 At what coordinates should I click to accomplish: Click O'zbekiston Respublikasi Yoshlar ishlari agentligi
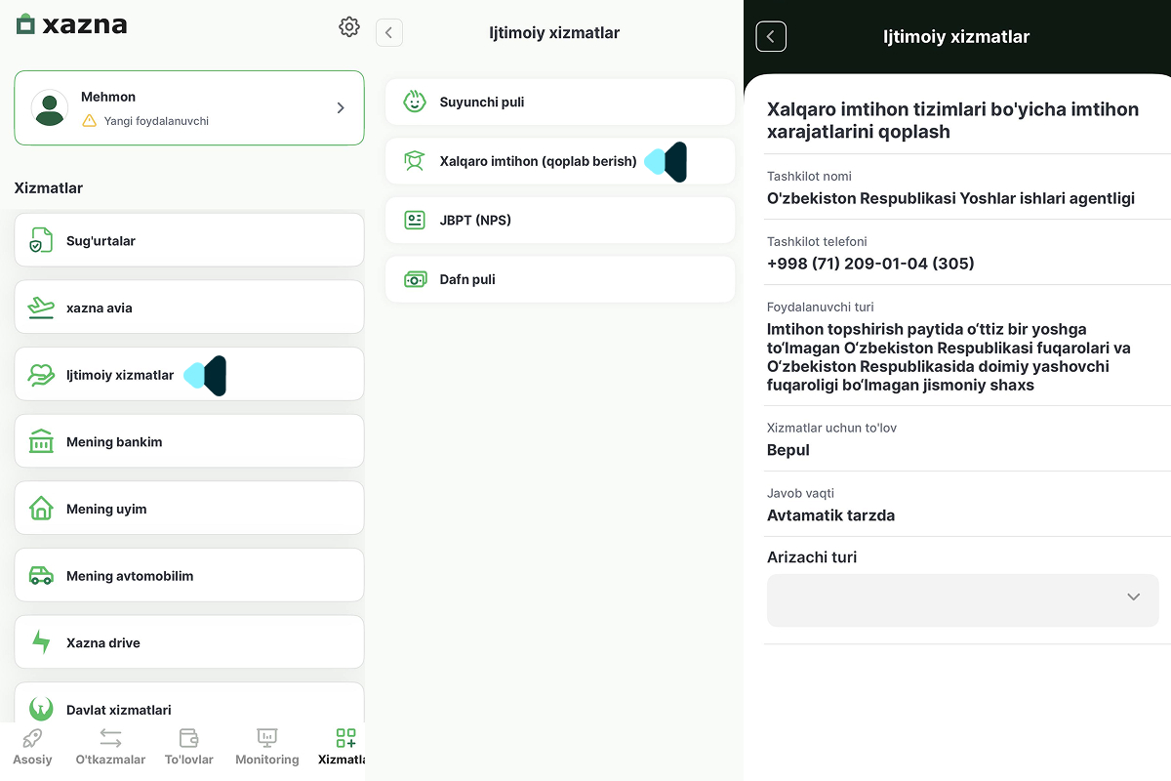[x=950, y=198]
